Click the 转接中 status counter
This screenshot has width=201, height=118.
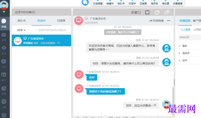(110, 3)
